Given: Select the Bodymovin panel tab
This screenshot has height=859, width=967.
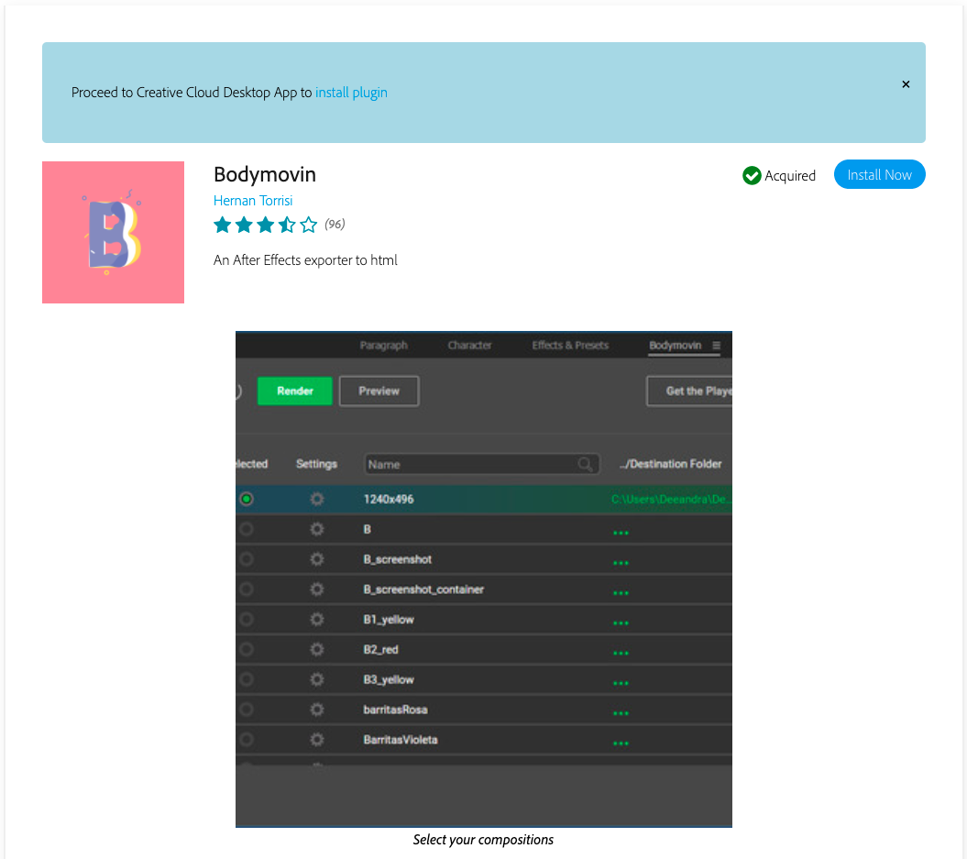Looking at the screenshot, I should click(x=675, y=346).
